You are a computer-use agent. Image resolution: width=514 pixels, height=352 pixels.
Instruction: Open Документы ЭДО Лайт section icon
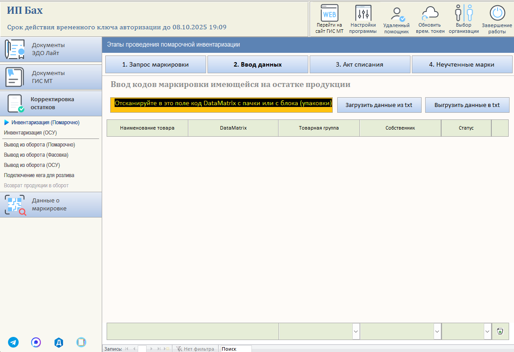15,49
